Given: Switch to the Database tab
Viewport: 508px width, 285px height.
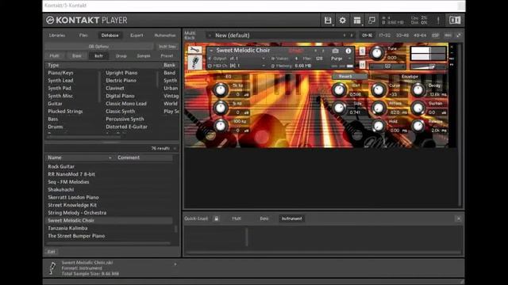Looking at the screenshot, I should click(x=110, y=35).
